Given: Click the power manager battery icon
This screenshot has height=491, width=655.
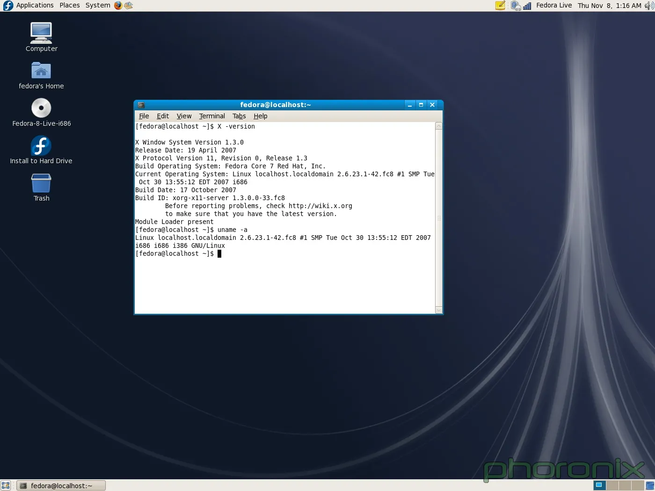Looking at the screenshot, I should tap(516, 6).
